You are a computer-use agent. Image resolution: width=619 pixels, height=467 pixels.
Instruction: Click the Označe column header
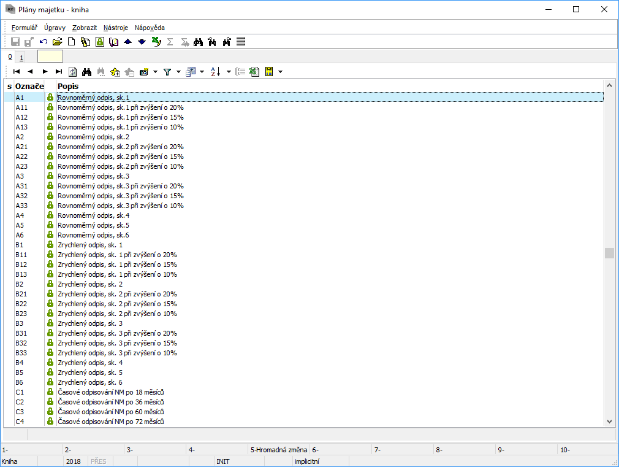point(29,86)
